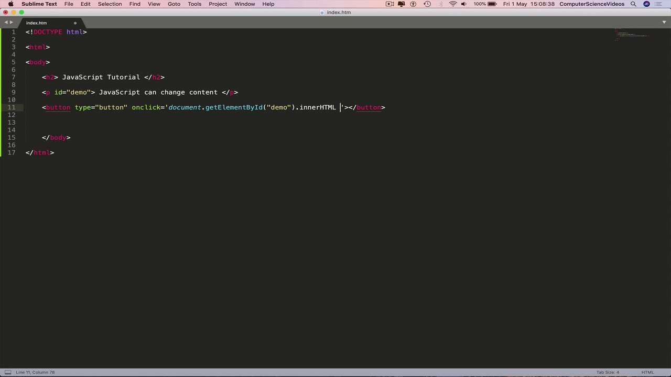The width and height of the screenshot is (671, 377).
Task: Open the ComputerScienceVideos user menu
Action: click(x=592, y=4)
